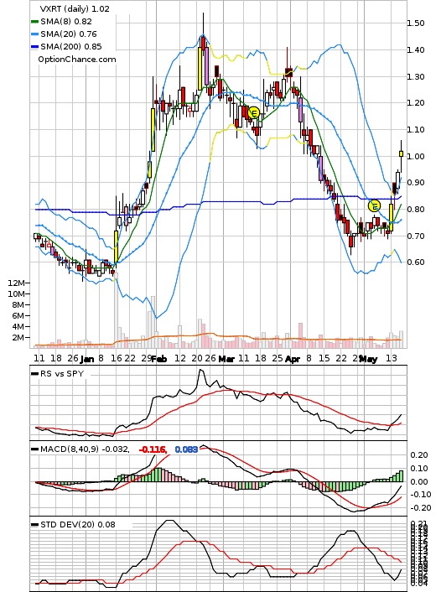Click the Mar label on date axis
The width and height of the screenshot is (441, 592).
(x=226, y=359)
